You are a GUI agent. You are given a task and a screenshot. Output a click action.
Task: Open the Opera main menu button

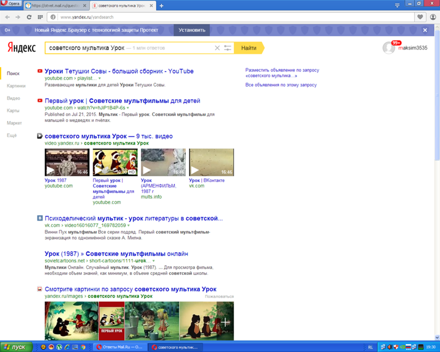(x=10, y=4)
